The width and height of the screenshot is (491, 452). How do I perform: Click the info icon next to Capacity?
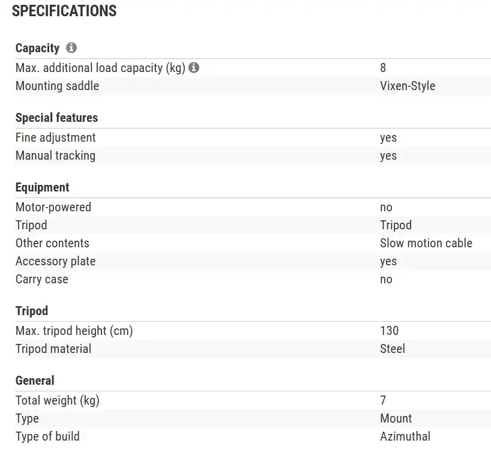click(x=71, y=48)
